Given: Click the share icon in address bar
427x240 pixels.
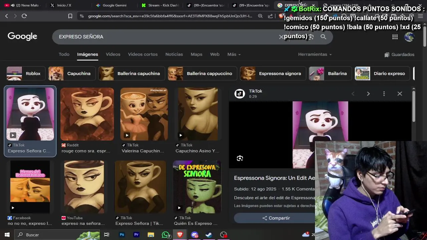Looking at the screenshot, I should [x=270, y=16].
